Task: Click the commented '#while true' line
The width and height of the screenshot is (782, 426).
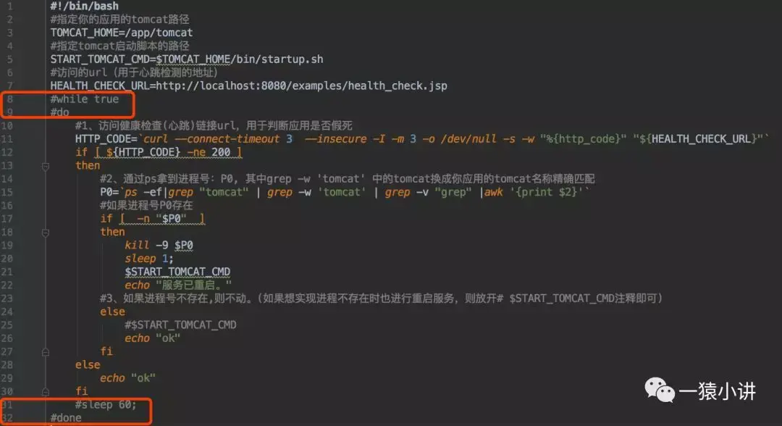Action: 84,99
